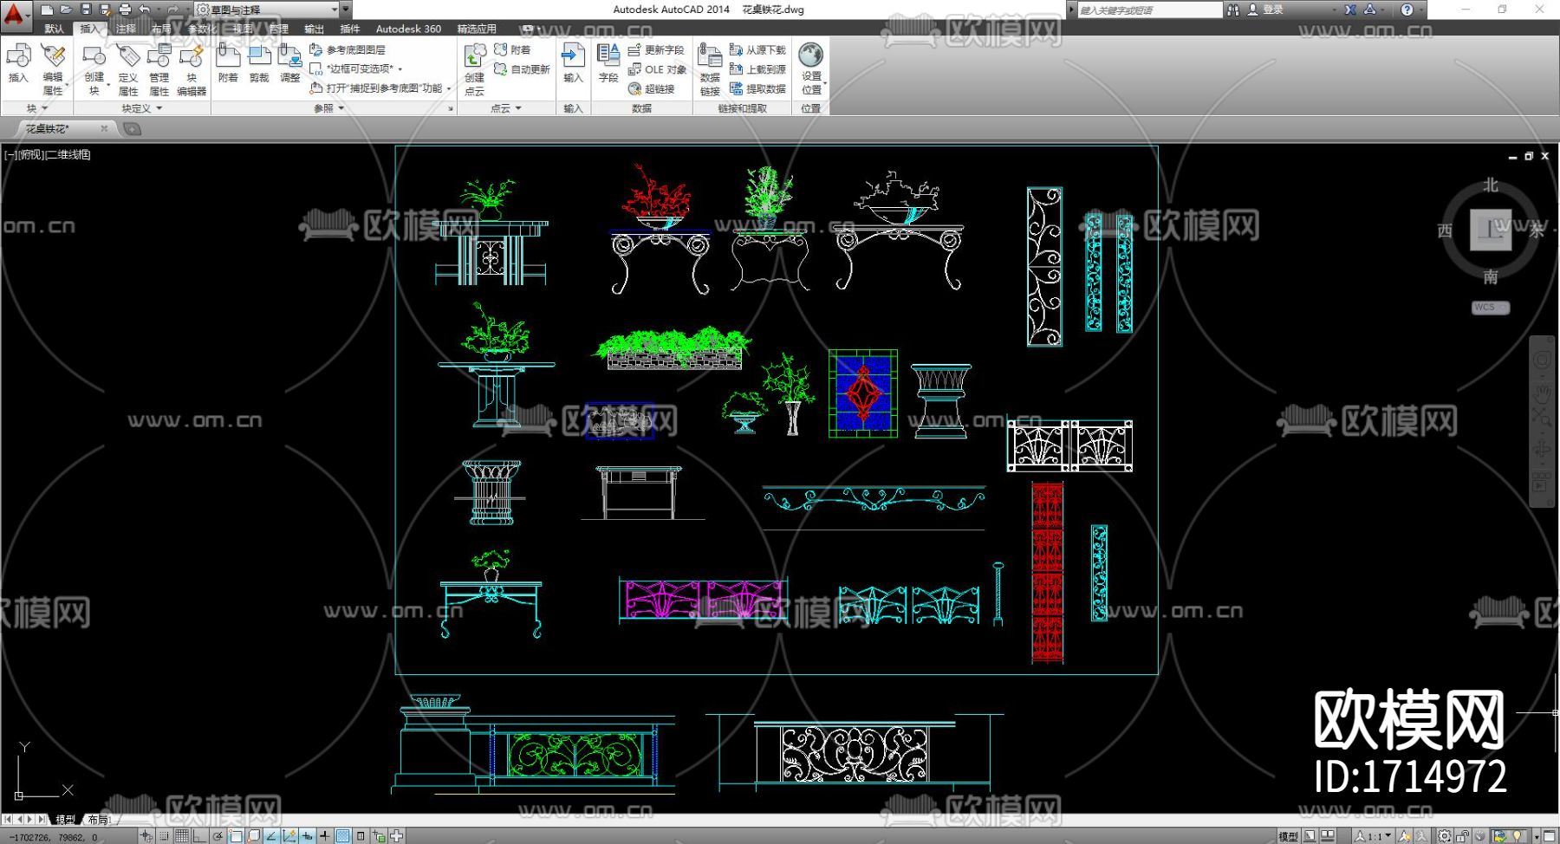Toggle 3D Object Snap in the status bar

point(254,836)
